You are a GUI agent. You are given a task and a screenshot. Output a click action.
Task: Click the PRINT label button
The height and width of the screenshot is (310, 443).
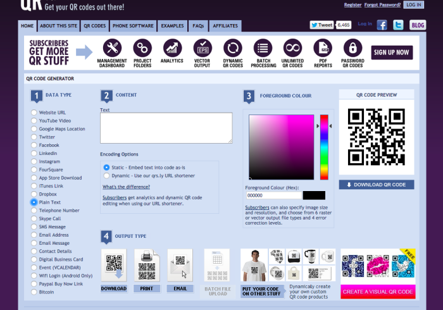pyautogui.click(x=147, y=288)
